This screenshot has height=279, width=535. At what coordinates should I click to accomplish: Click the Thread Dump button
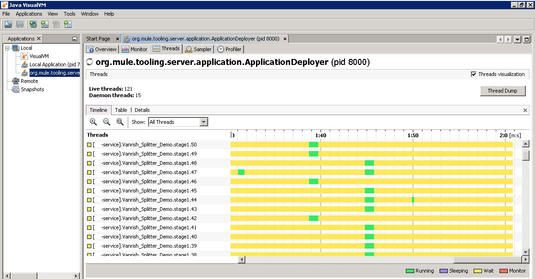pos(503,91)
